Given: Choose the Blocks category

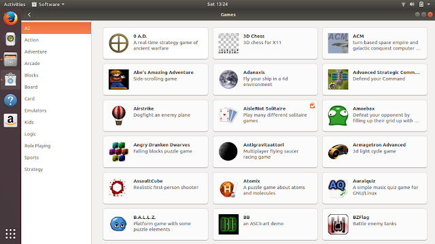Looking at the screenshot, I should 56,75.
